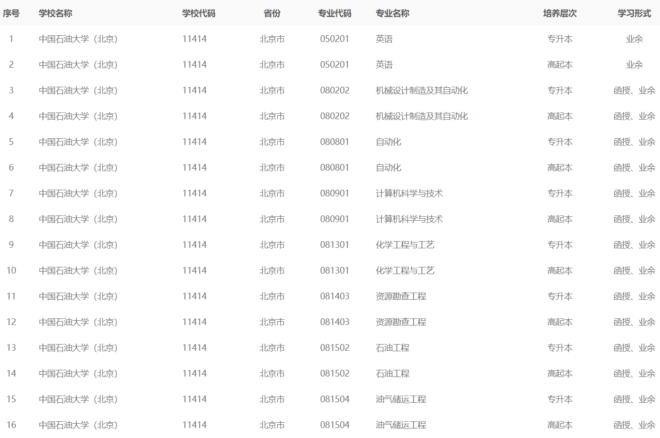Click 业余 in row 1

coord(634,39)
